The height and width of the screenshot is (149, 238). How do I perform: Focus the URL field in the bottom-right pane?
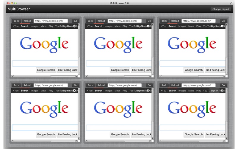point(198,85)
